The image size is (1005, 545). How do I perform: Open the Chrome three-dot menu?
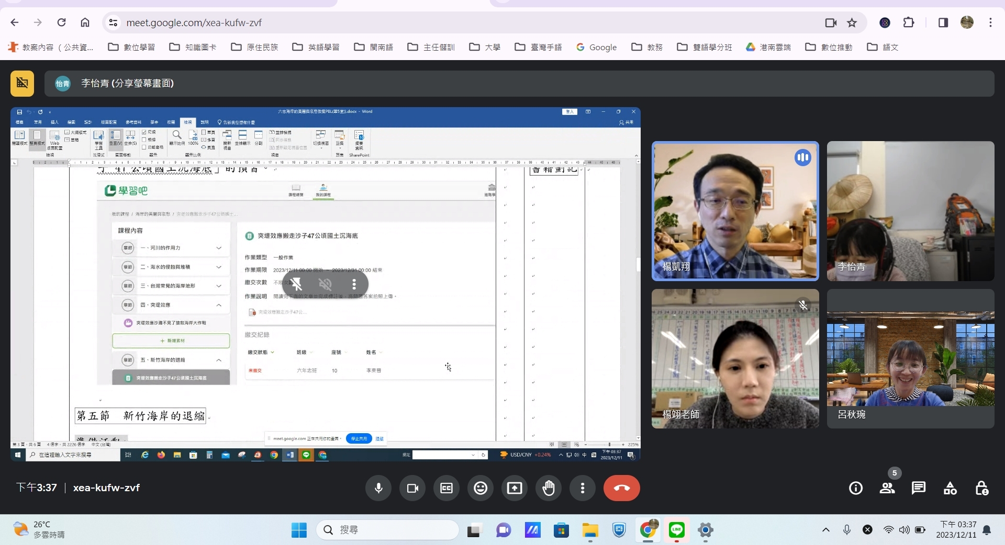[x=990, y=22]
